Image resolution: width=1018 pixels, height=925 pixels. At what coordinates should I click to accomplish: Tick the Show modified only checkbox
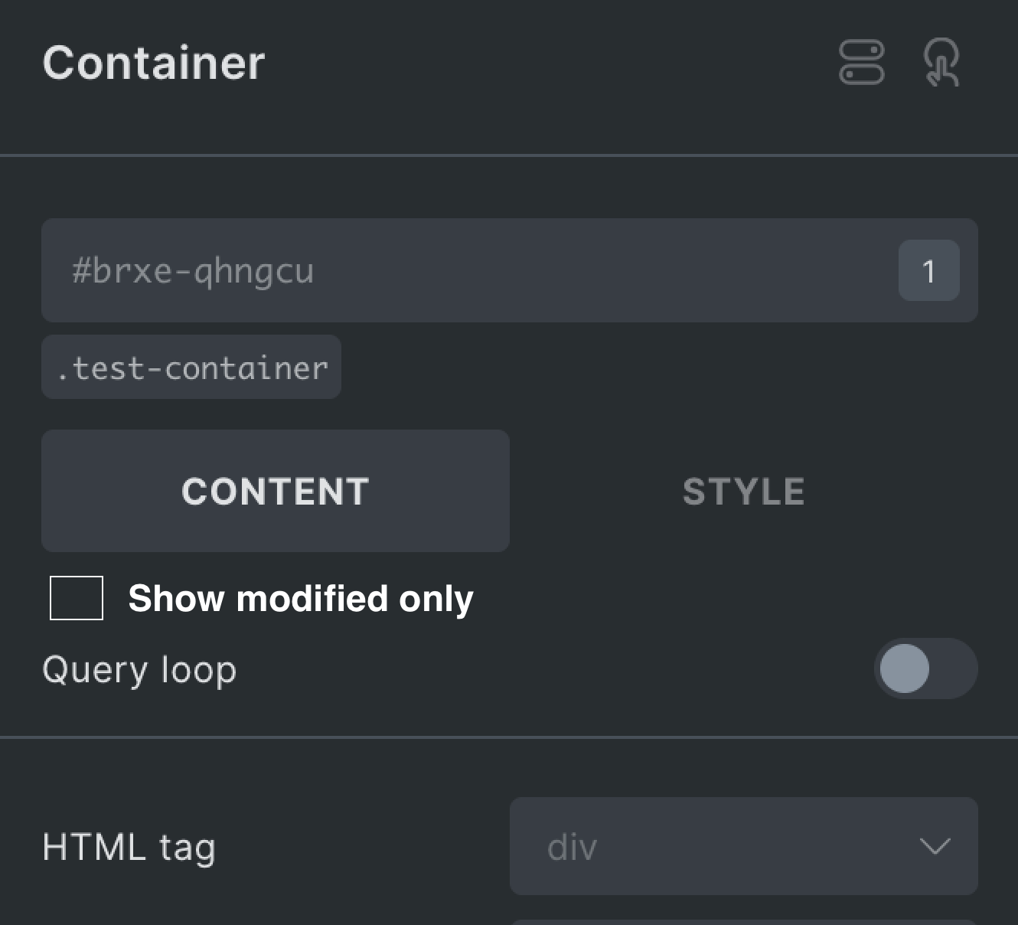(77, 597)
